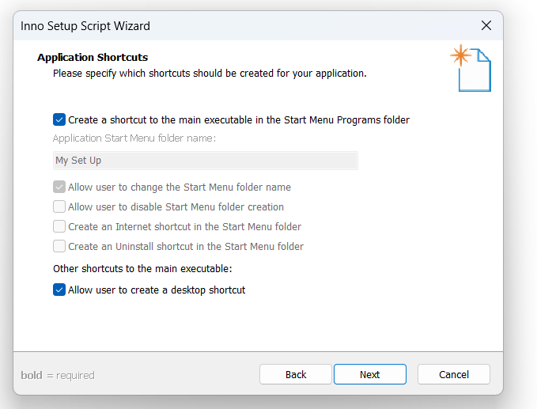
Task: Check Create an Uninstall shortcut option
Action: click(x=59, y=246)
